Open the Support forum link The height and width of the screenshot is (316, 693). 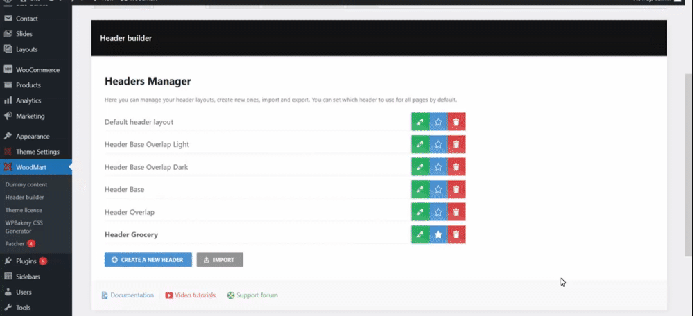point(252,295)
